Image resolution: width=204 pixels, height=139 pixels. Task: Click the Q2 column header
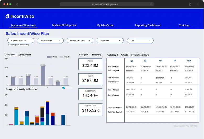145,61
